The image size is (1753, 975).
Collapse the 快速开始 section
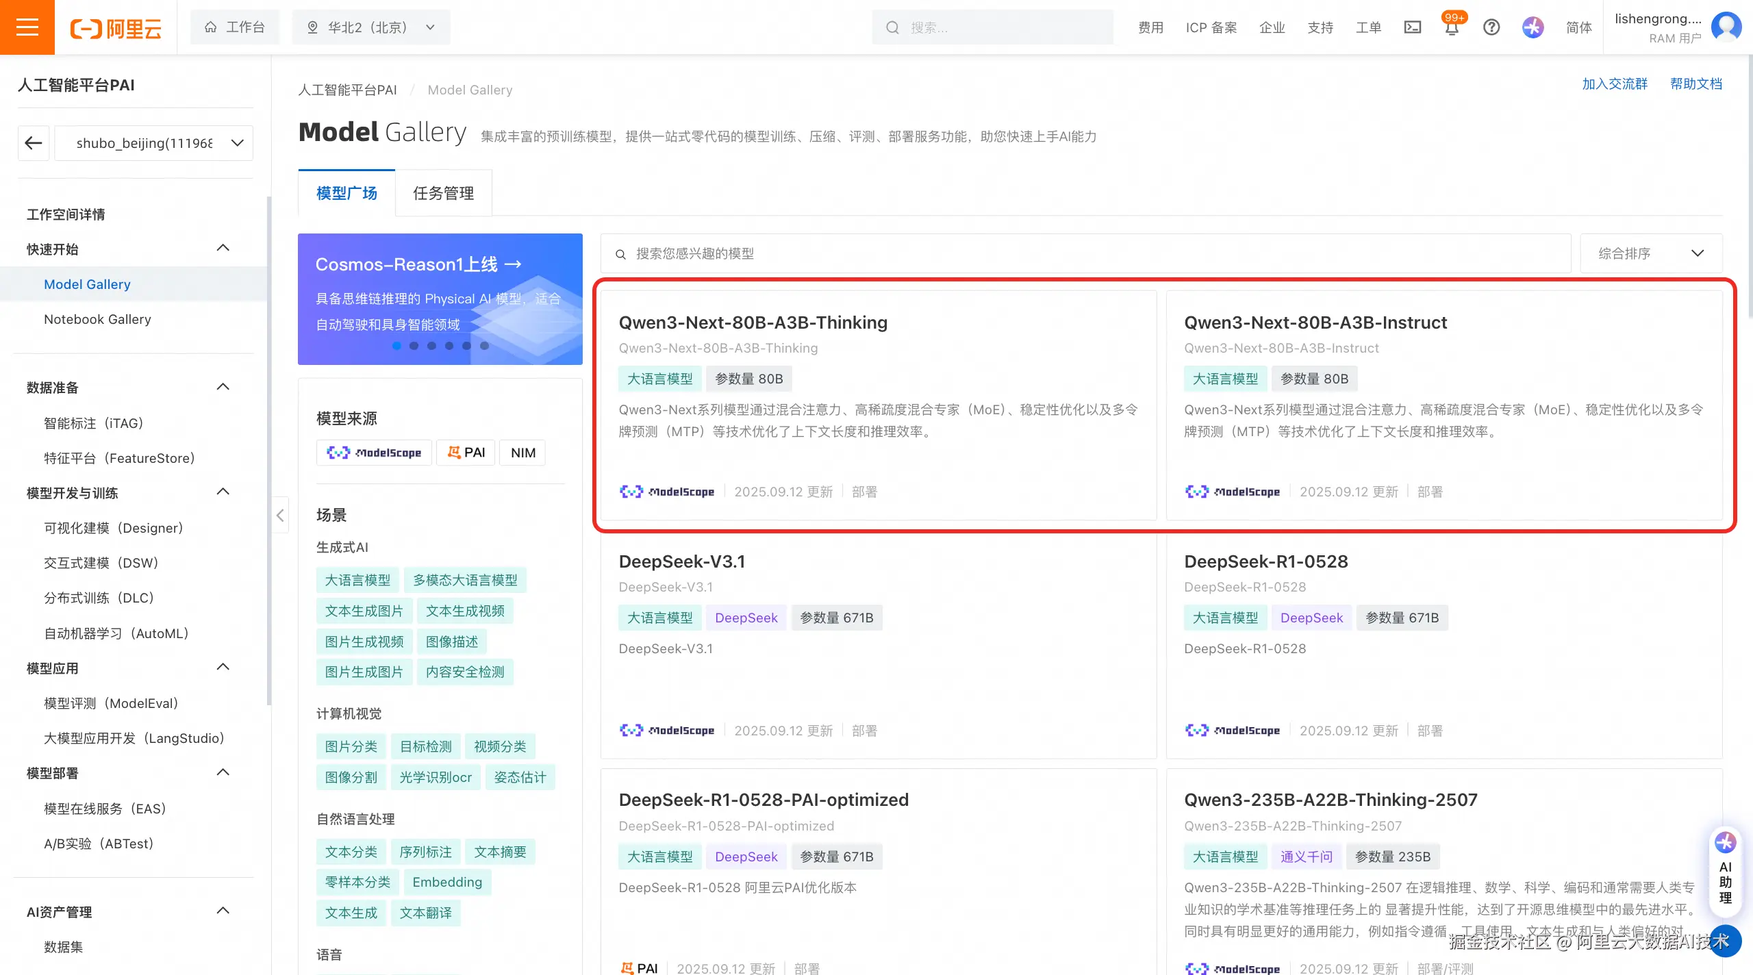coord(223,248)
